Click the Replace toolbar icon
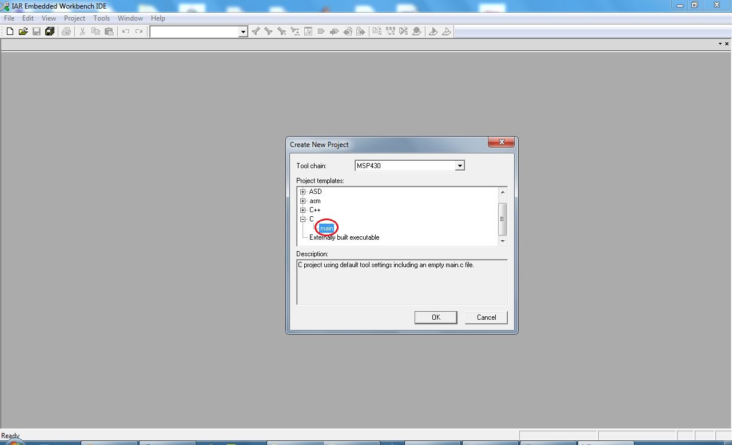This screenshot has height=445, width=732. pyautogui.click(x=295, y=31)
